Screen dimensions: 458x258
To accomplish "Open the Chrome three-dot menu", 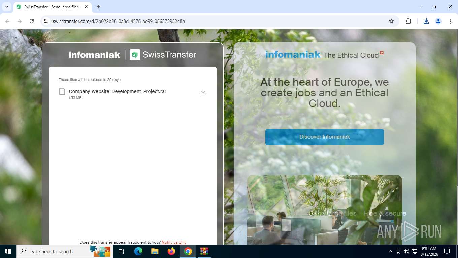I will (x=451, y=21).
